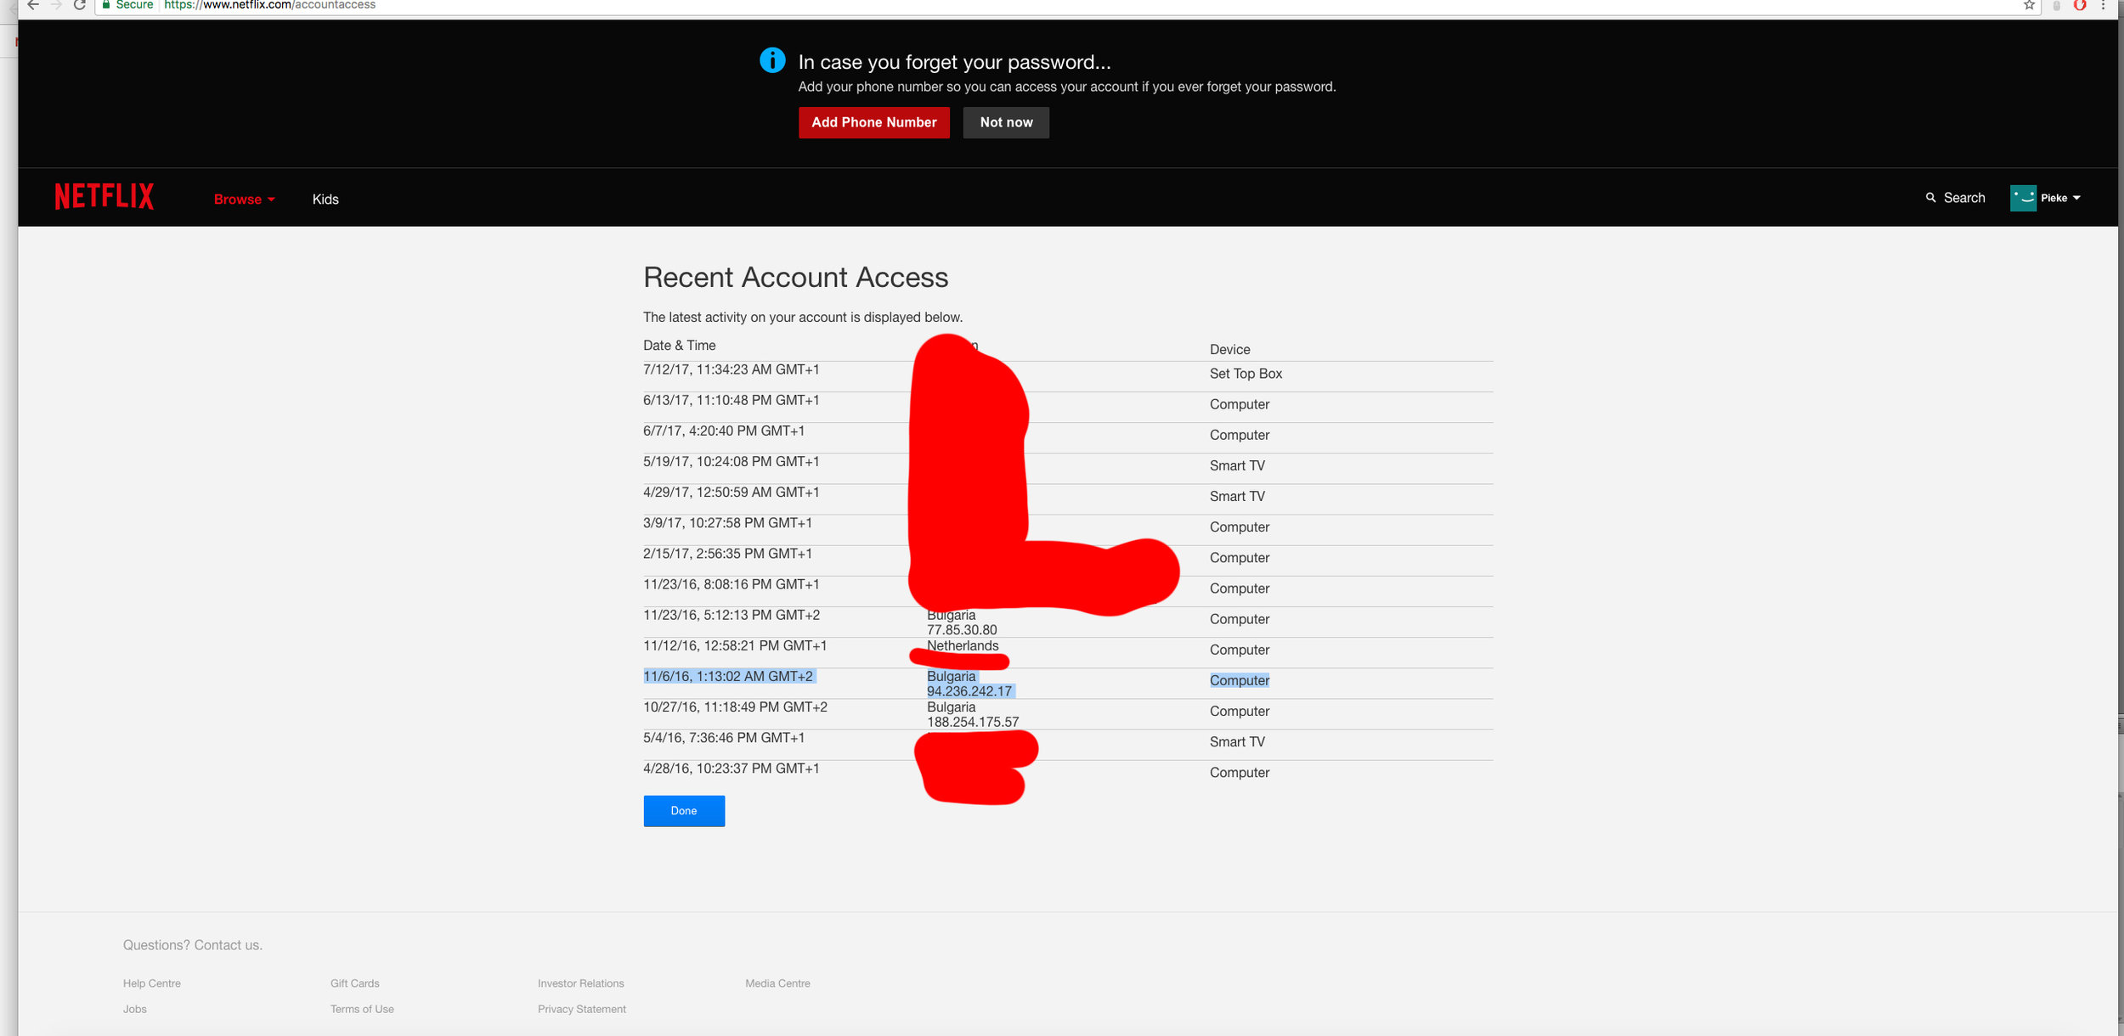Click the green Secure padlock icon
2124x1036 pixels.
106,5
